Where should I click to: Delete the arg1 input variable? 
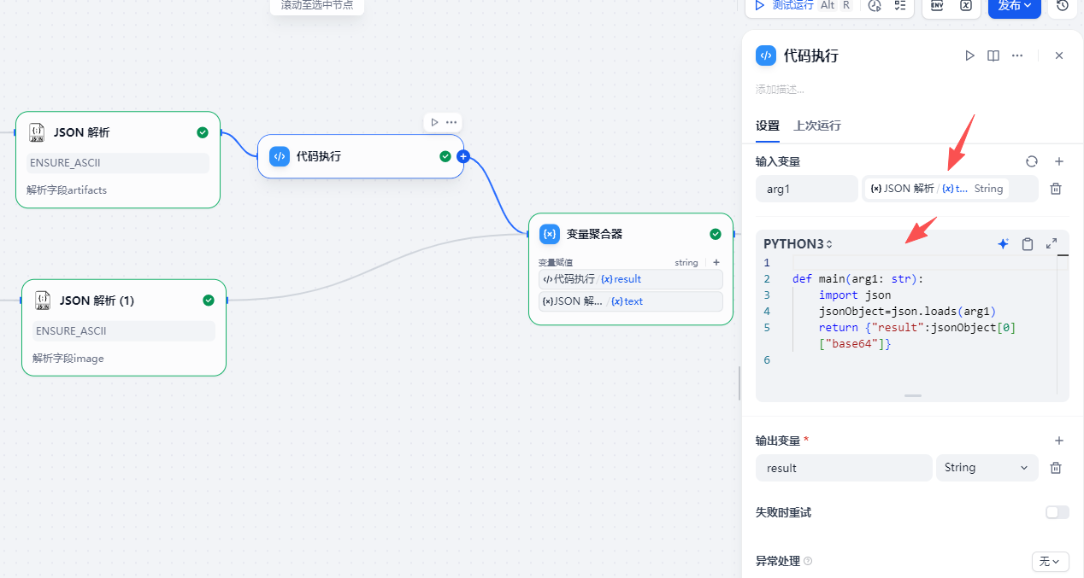(1056, 189)
